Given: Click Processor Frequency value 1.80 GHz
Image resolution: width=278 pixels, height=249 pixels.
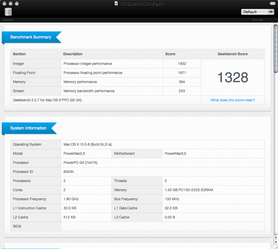Looking at the screenshot, I should tap(71, 199).
